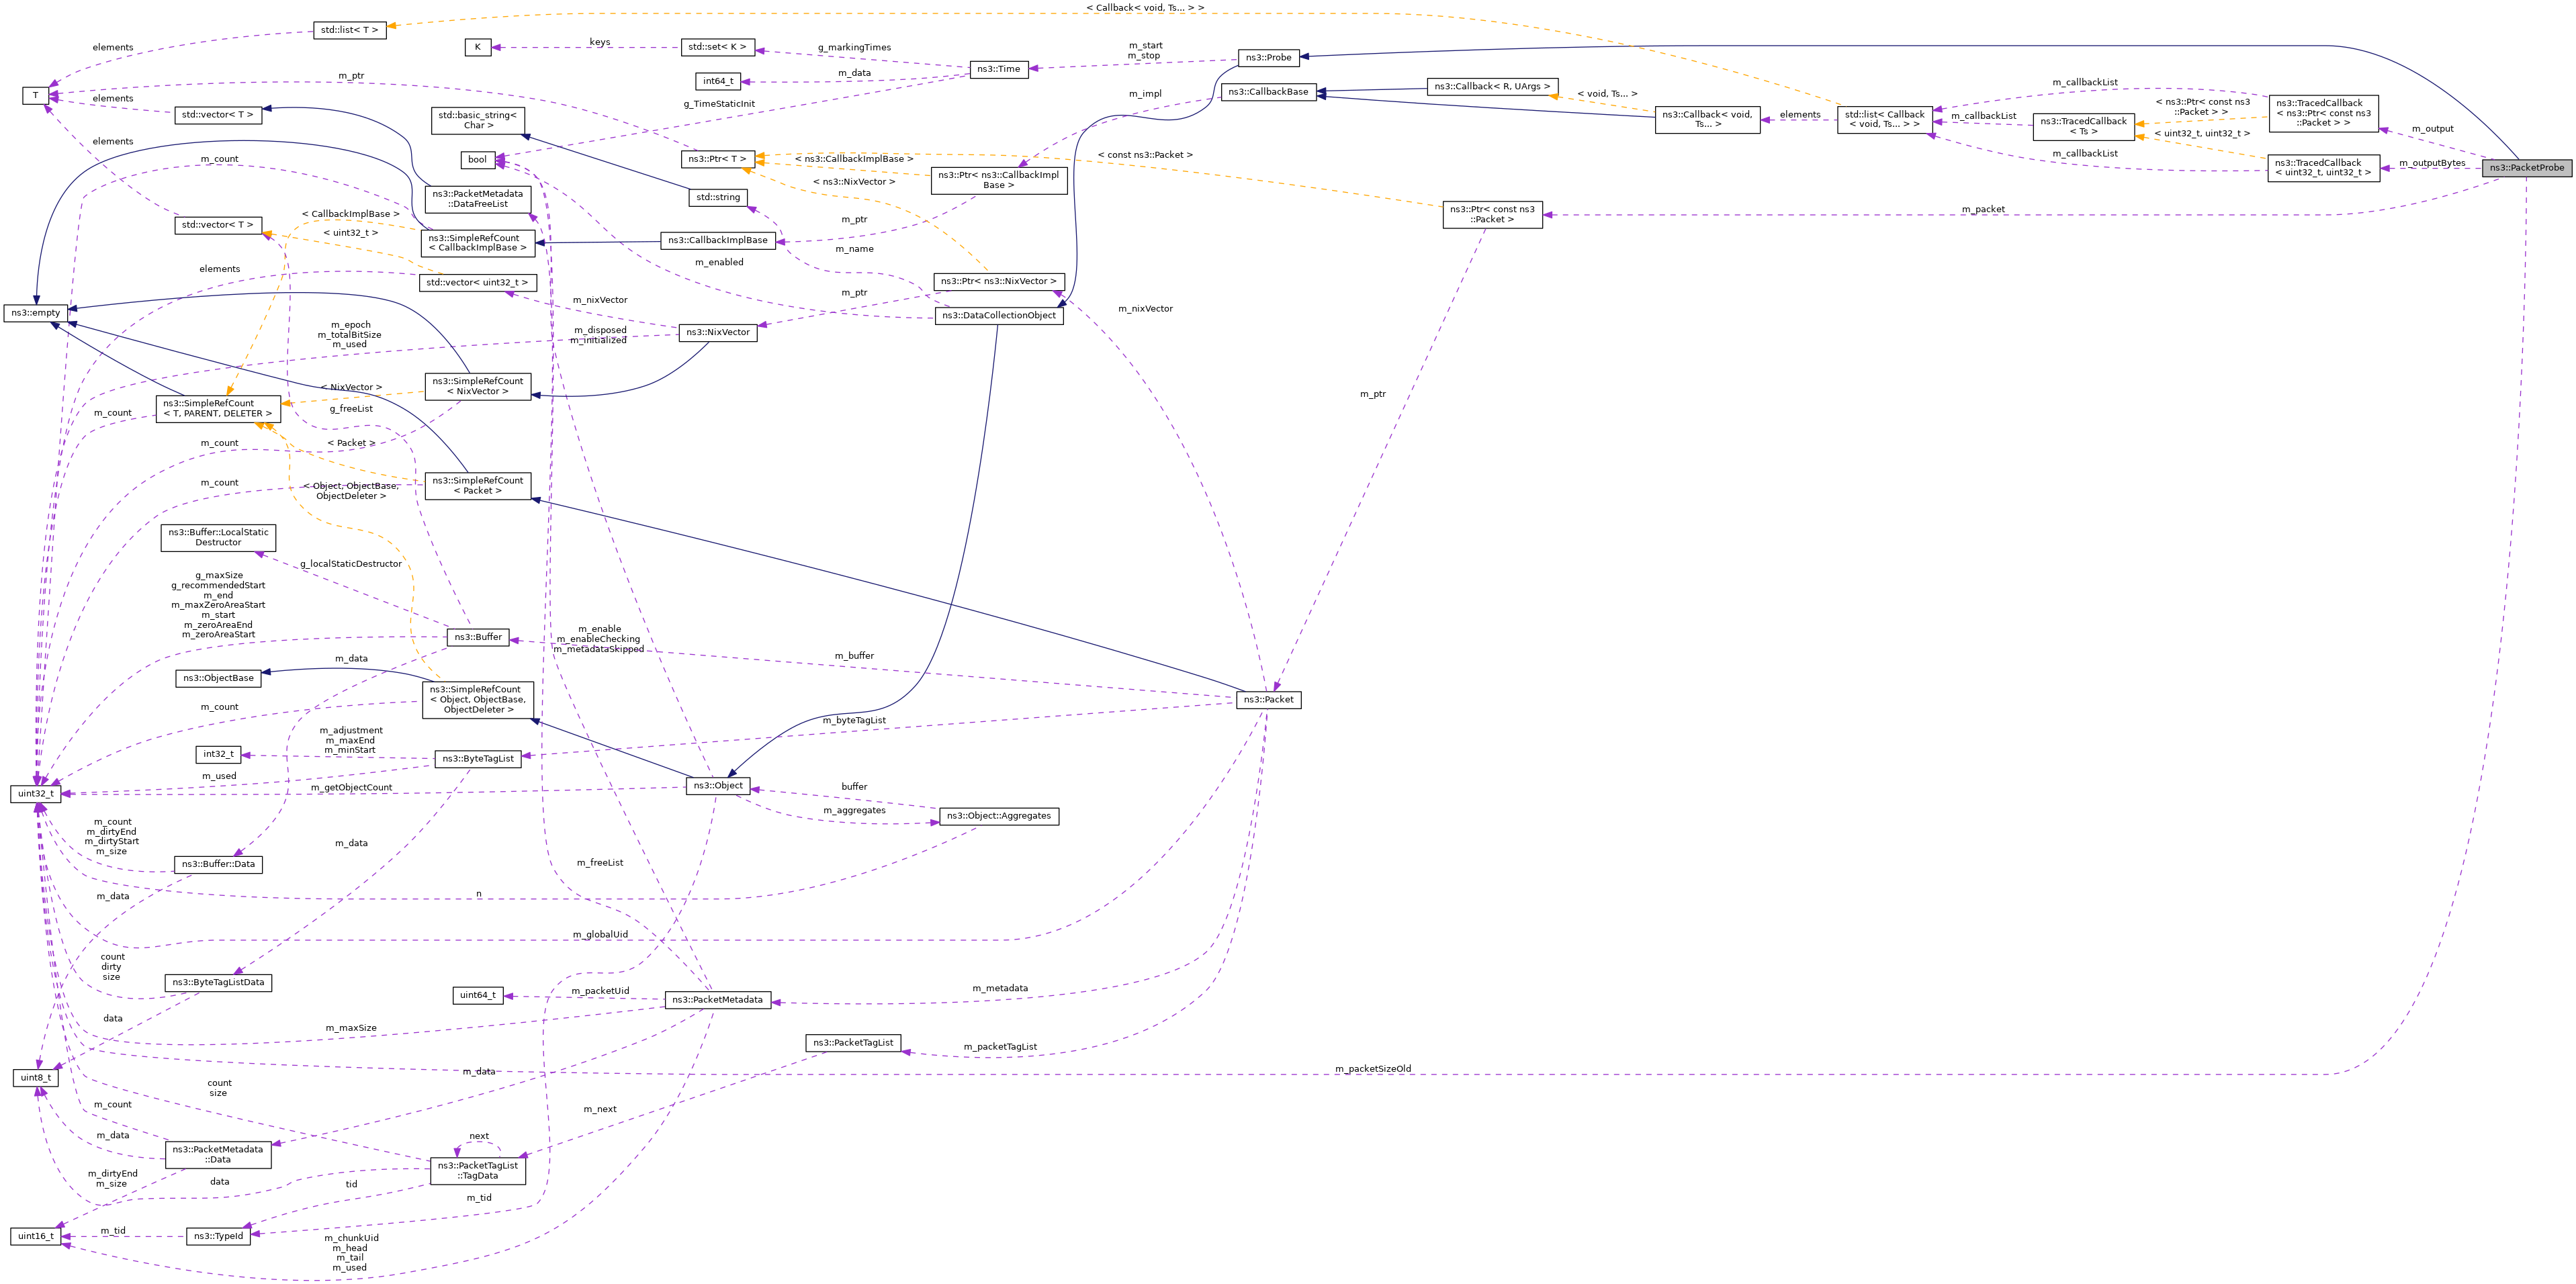Image resolution: width=2576 pixels, height=1284 pixels.
Task: Click the ns3::Ptr< T > node
Action: point(718,160)
